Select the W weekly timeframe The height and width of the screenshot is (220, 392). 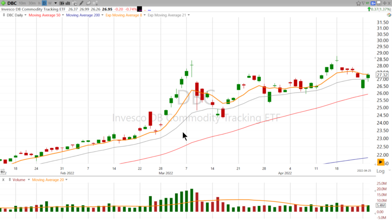point(49,3)
